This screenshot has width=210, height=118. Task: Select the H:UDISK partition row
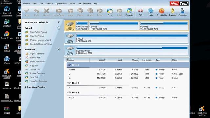click(128, 98)
